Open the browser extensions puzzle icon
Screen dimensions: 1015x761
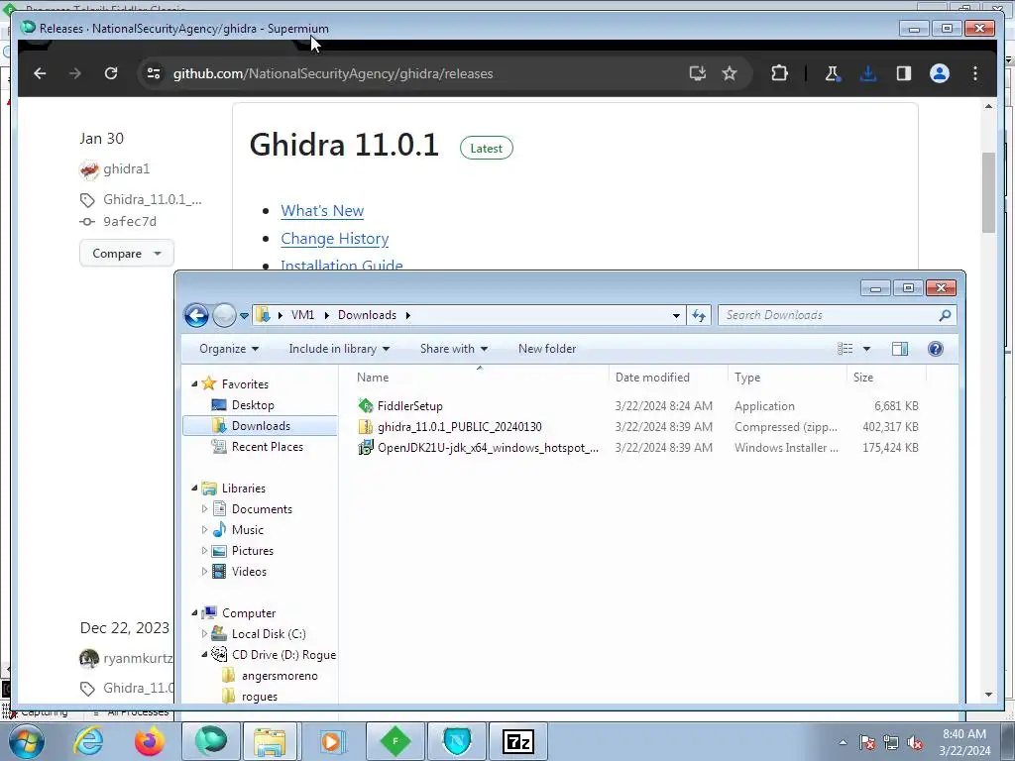pyautogui.click(x=779, y=73)
